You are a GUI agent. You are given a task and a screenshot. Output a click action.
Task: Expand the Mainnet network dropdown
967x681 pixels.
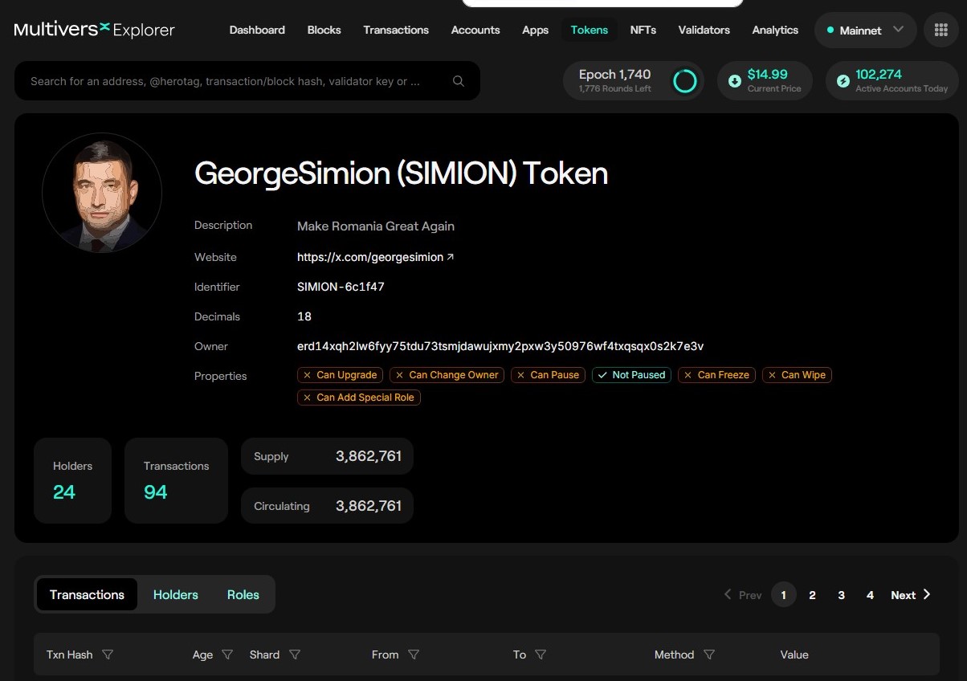tap(866, 31)
